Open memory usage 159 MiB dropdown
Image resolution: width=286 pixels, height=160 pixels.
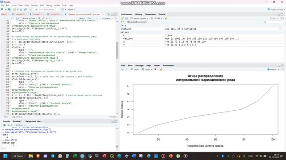pyautogui.click(x=156, y=18)
